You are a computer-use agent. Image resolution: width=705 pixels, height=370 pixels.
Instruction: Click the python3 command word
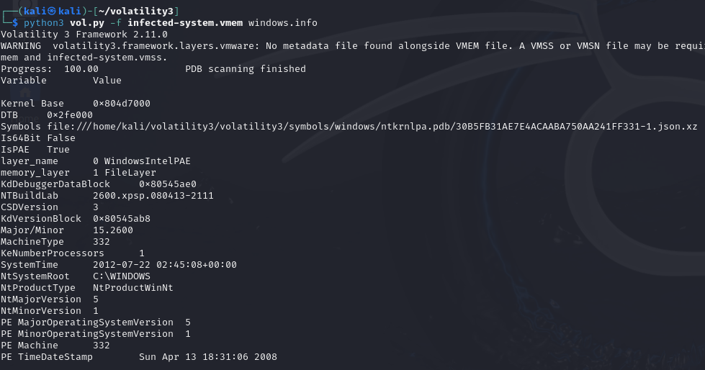click(x=44, y=22)
